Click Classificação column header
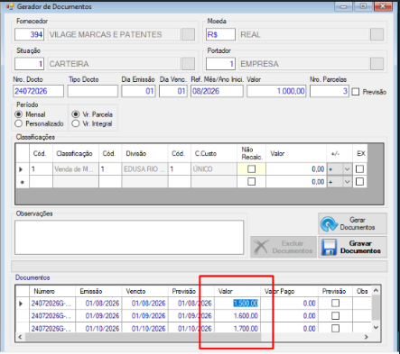 pyautogui.click(x=76, y=153)
